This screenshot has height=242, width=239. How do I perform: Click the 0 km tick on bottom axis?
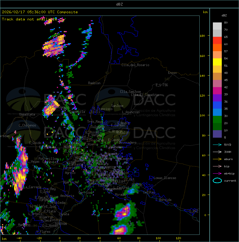tap(60, 238)
